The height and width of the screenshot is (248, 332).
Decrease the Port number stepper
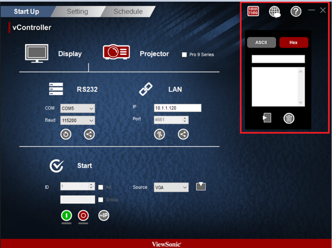(x=185, y=122)
